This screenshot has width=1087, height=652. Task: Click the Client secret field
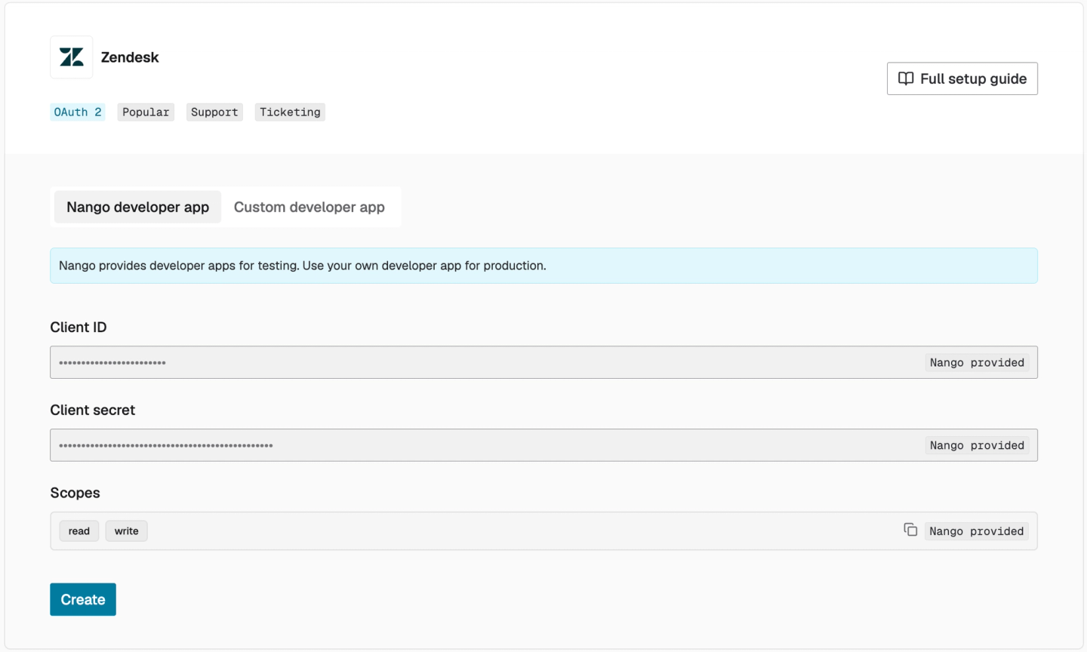[543, 445]
